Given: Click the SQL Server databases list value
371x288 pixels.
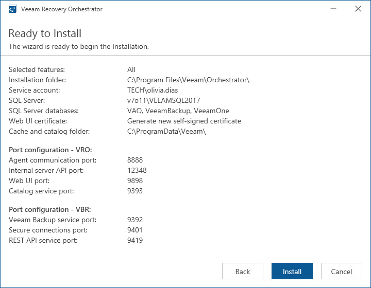Looking at the screenshot, I should (178, 111).
